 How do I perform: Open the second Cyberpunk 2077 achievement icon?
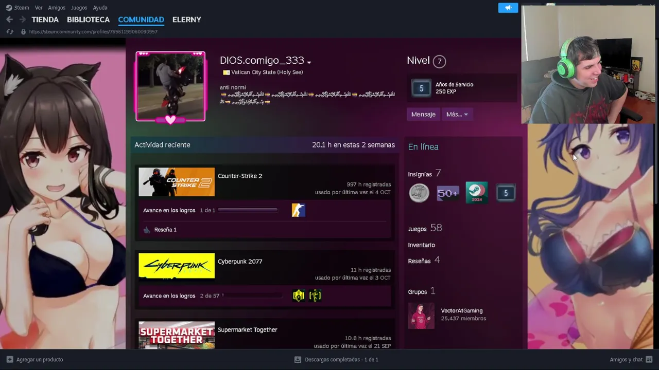coord(315,295)
